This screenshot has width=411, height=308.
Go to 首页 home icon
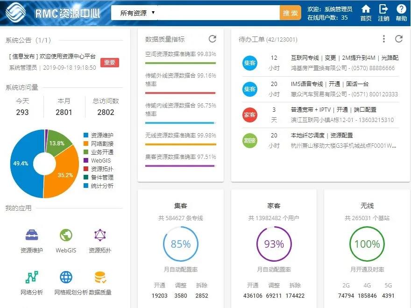tap(366, 9)
